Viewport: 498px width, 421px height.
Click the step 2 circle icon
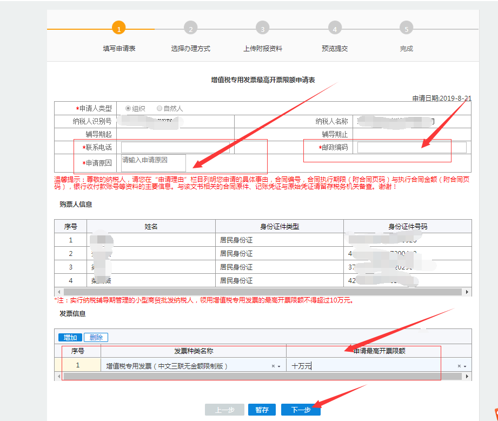coord(190,29)
